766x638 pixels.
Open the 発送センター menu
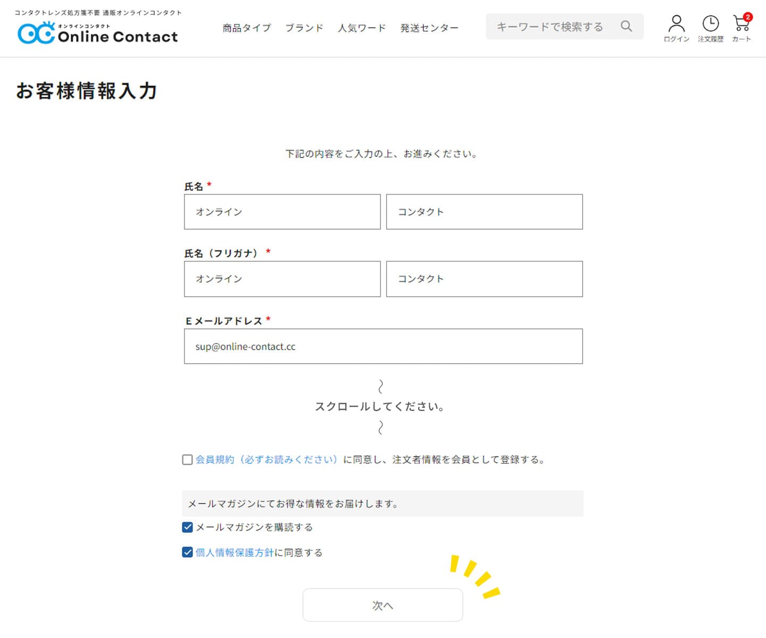429,28
